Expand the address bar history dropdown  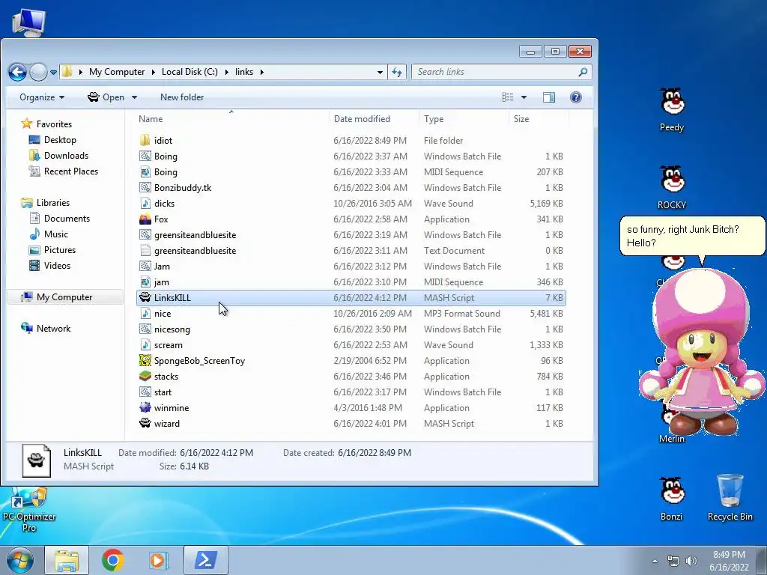click(380, 73)
